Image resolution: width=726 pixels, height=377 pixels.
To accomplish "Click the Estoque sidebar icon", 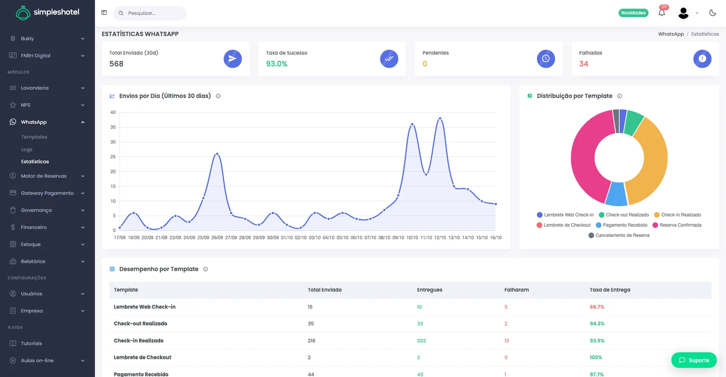I will (13, 244).
